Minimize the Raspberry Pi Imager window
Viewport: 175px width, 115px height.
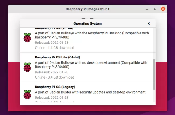tap(147, 9)
